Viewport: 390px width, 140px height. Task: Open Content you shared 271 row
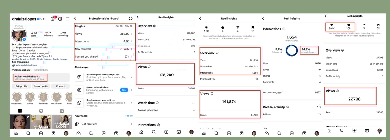click(x=104, y=57)
